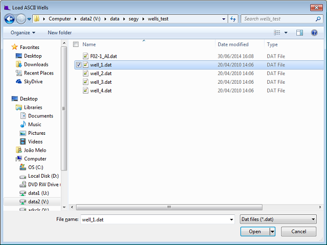Open the data1 (U:) network drive
This screenshot has height=245, width=327.
[x=38, y=193]
